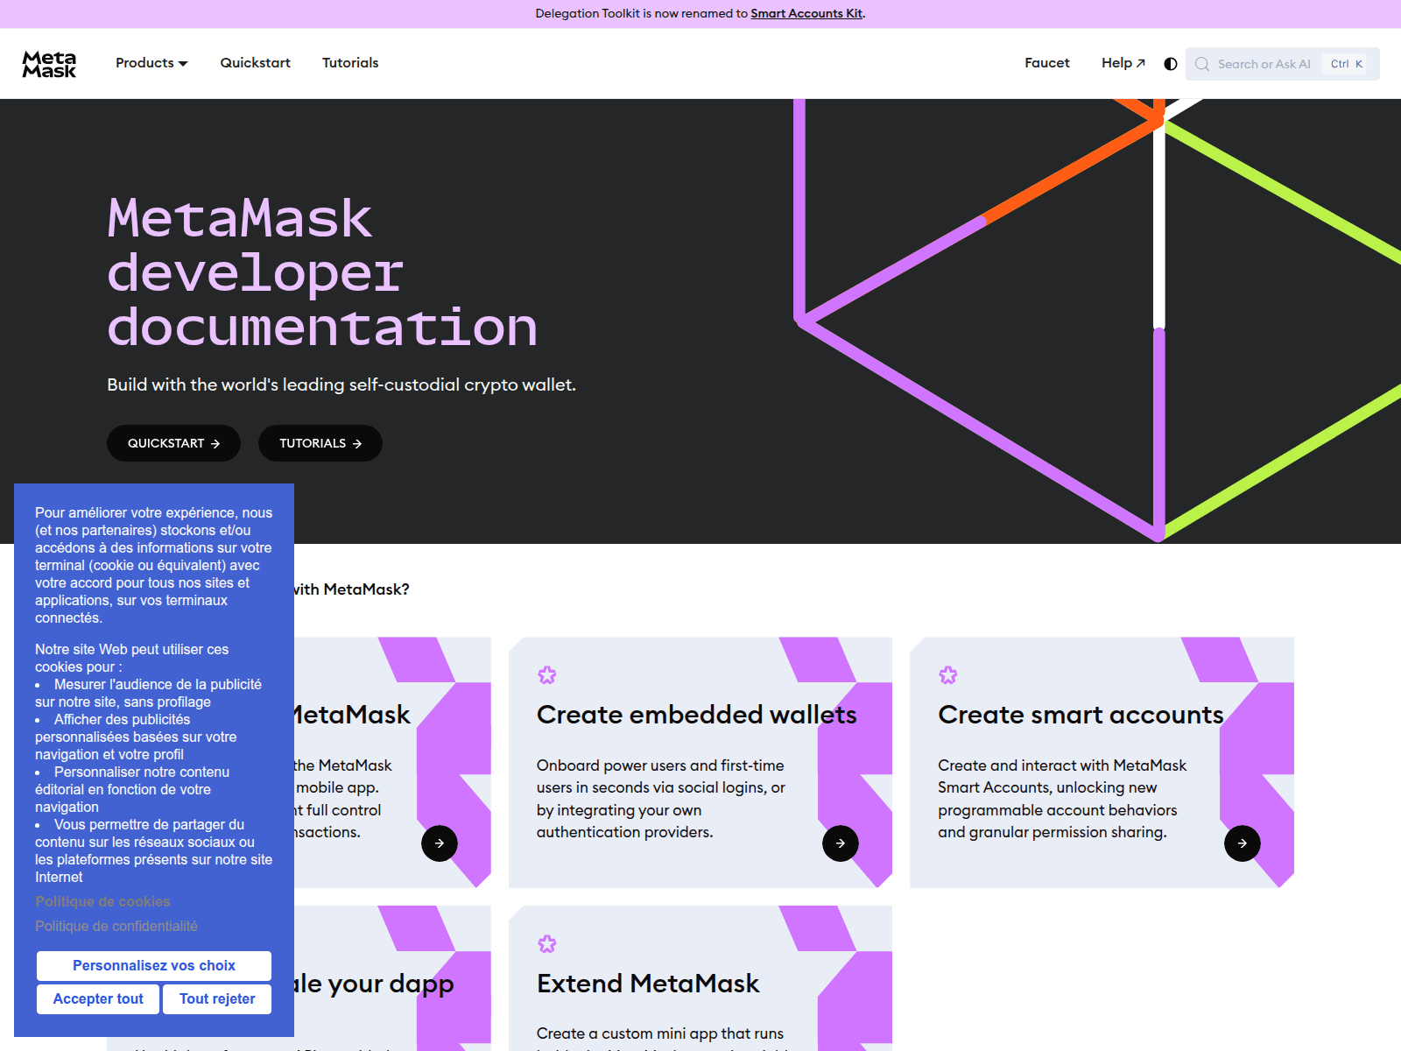
Task: Click the QUICKSTART hero button
Action: (173, 443)
